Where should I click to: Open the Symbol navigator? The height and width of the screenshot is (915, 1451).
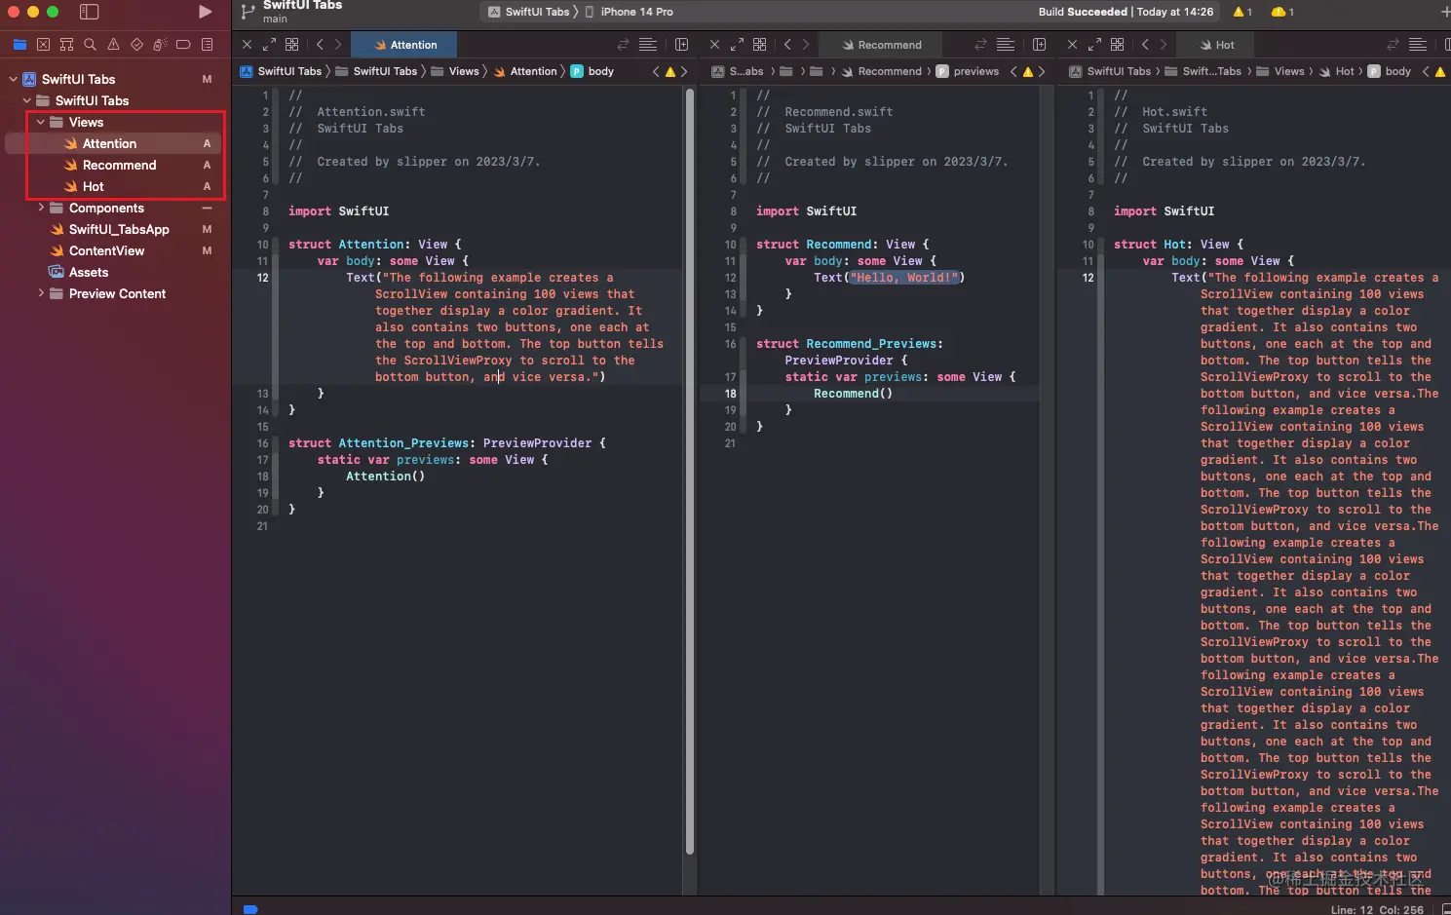66,45
